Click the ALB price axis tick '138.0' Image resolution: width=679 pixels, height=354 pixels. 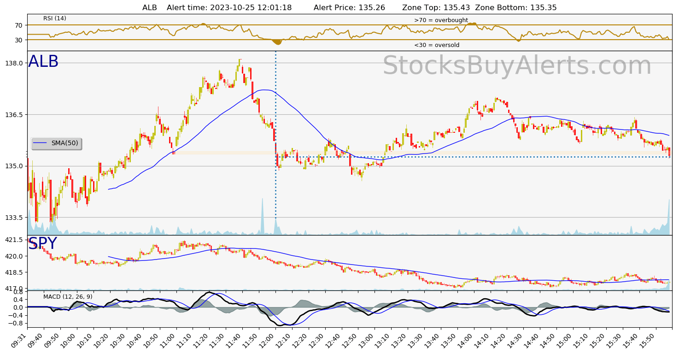pyautogui.click(x=14, y=63)
